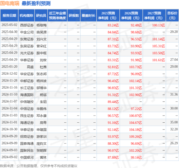Image resolution: width=179 pixels, height=168 pixels.
Task: Select 中邮证券 institution cell
Action: point(27,81)
